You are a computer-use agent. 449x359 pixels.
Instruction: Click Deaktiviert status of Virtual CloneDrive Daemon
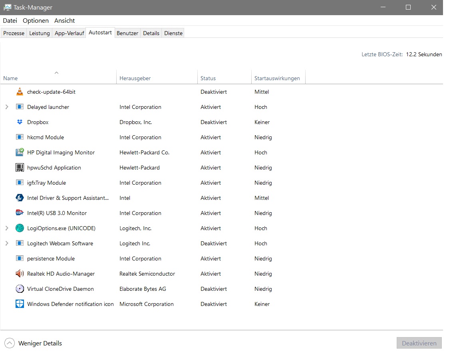(214, 289)
